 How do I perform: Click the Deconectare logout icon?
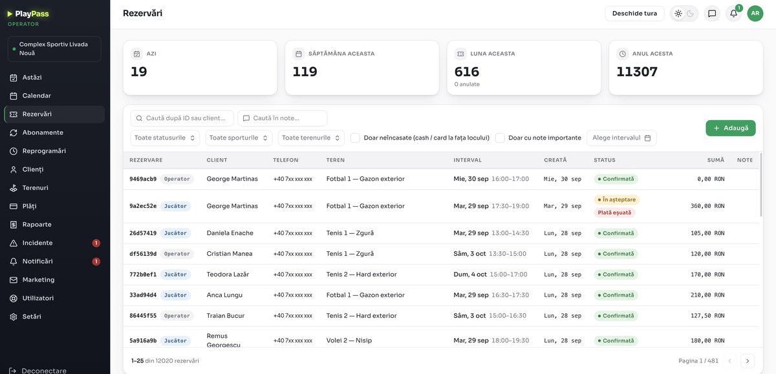(x=14, y=371)
